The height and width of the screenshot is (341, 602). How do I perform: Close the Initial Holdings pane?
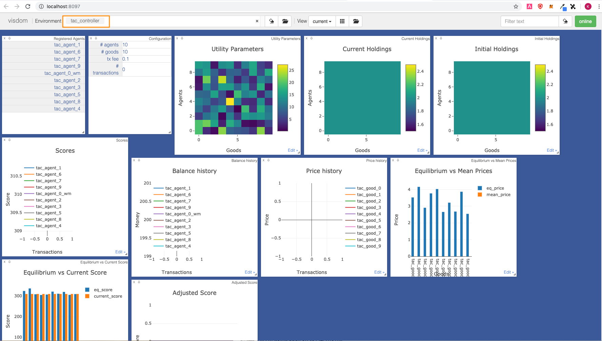(x=436, y=38)
